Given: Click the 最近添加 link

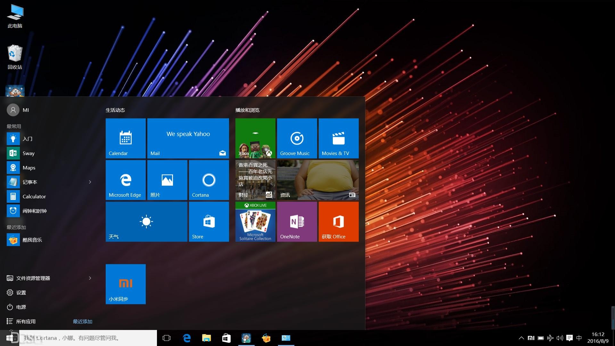Looking at the screenshot, I should [x=82, y=321].
